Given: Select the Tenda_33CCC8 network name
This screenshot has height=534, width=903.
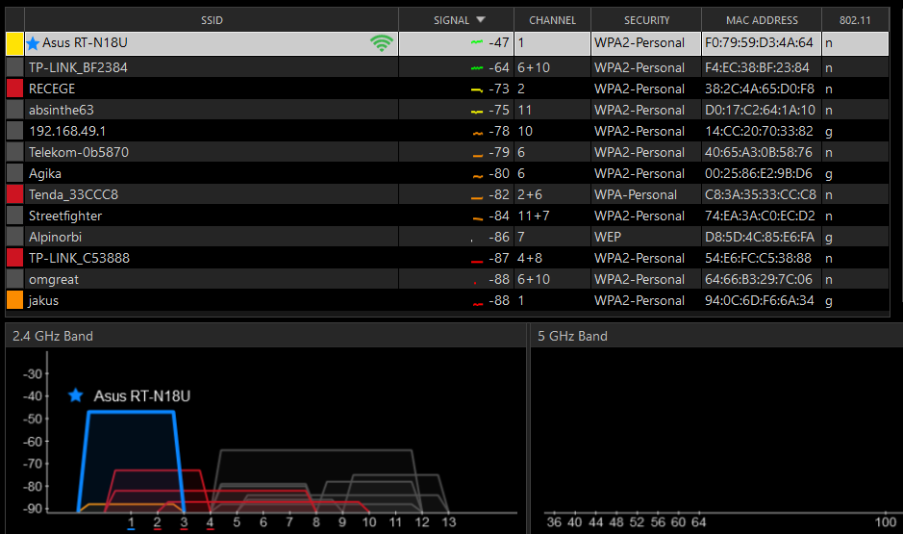Looking at the screenshot, I should pos(73,194).
